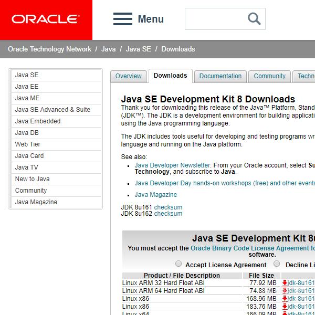Viewport: 315px width, 315px height.
Task: Click the Menu label in header
Action: (x=151, y=19)
